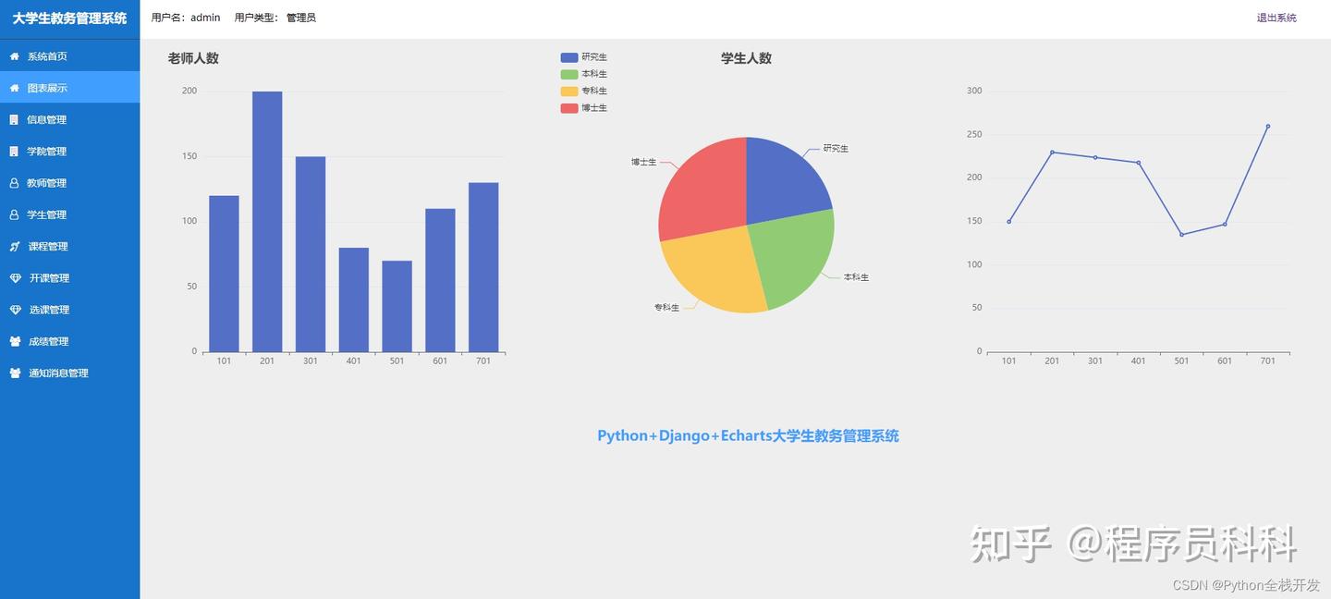This screenshot has width=1331, height=599.
Task: Click the 用户类型: 管理员 text
Action: pyautogui.click(x=275, y=18)
